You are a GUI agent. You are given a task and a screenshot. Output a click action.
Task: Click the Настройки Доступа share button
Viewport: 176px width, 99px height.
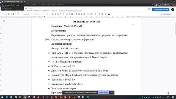tap(161, 9)
